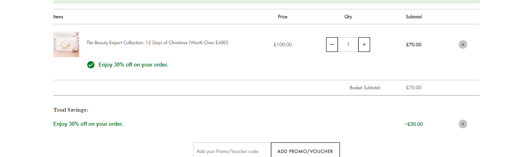This screenshot has width=506, height=157.
Task: Click the £100.00 item price
Action: tap(283, 45)
